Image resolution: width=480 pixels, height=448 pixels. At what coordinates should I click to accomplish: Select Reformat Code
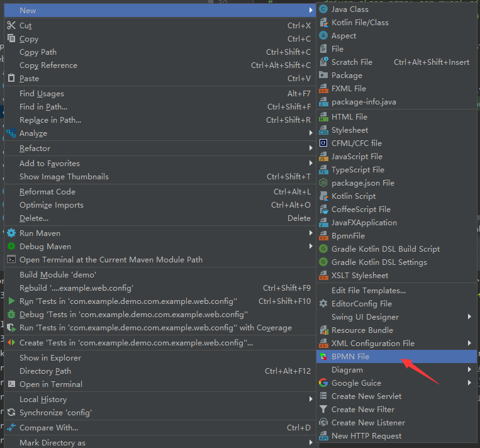coord(159,192)
